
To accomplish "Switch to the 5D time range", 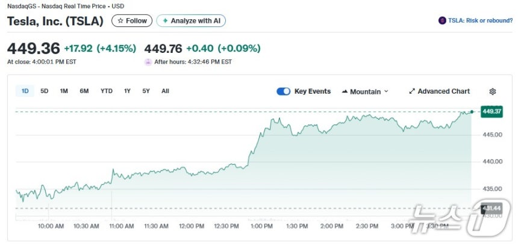I will pos(45,91).
